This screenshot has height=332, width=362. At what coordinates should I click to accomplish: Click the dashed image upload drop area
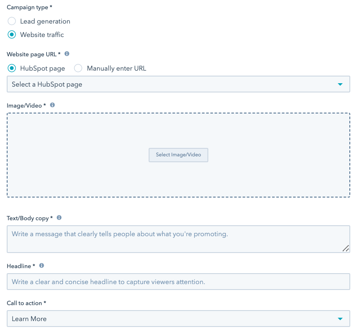coord(178,129)
